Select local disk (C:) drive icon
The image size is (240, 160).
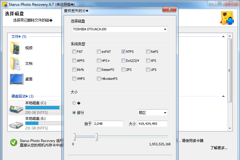[16, 109]
